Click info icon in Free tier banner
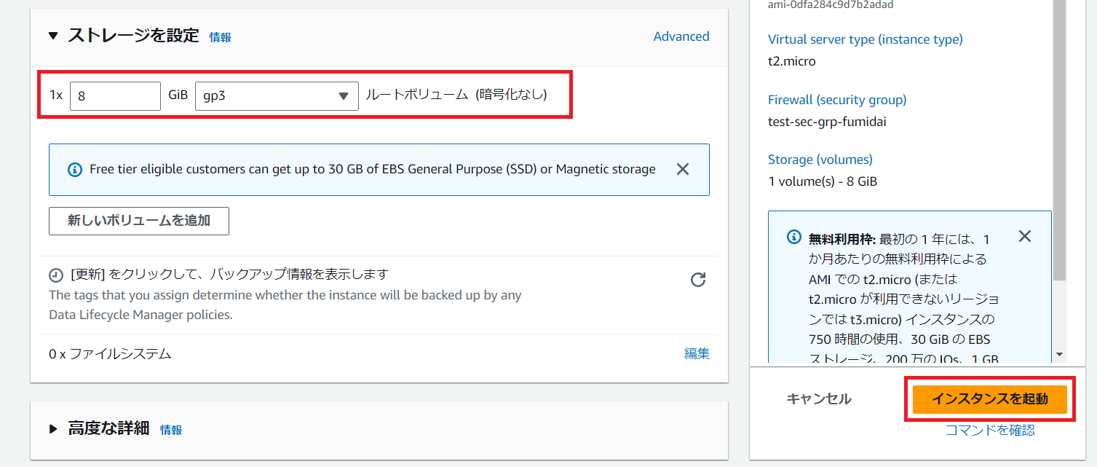The width and height of the screenshot is (1097, 467). pos(74,170)
